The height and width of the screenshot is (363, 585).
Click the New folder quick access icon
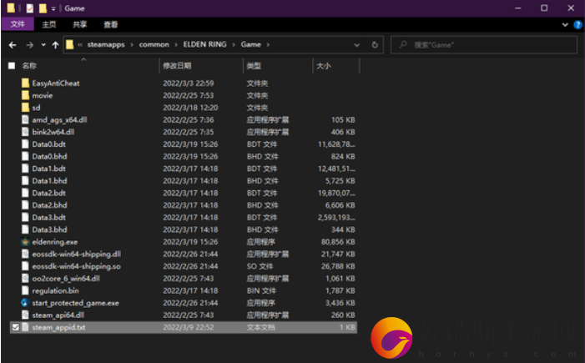[43, 8]
